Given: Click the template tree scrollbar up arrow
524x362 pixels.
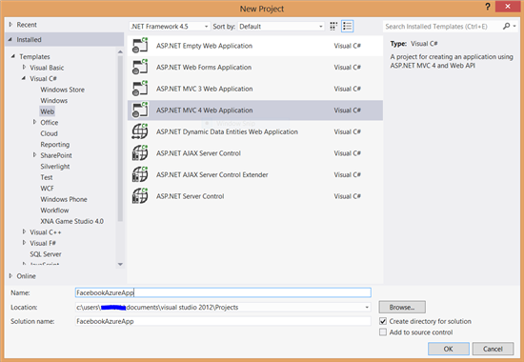Looking at the screenshot, I should (x=120, y=51).
